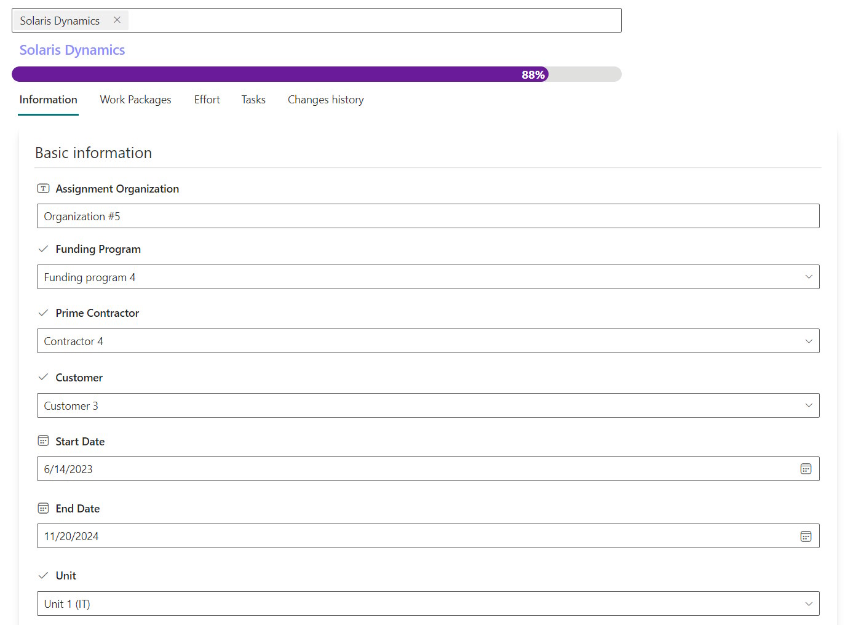Click the checkmark icon beside Funding Program

tap(43, 249)
